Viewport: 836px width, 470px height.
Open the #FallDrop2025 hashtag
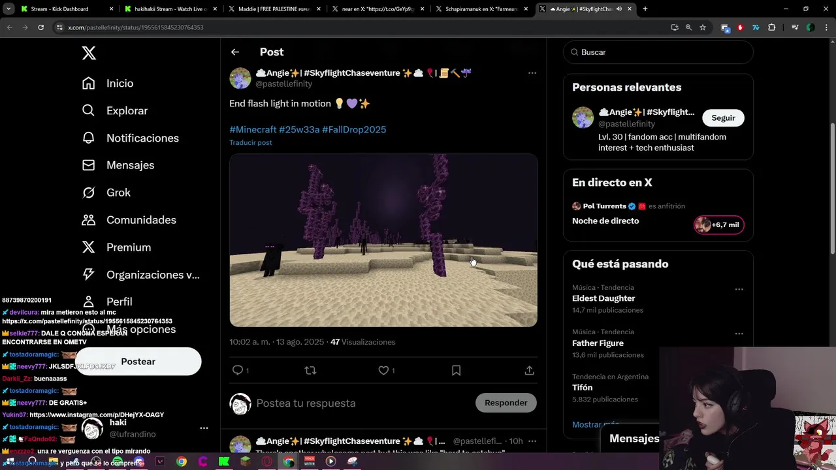[354, 129]
